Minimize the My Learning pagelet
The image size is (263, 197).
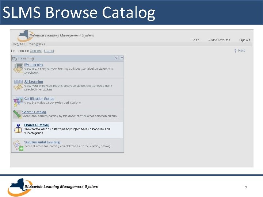pos(122,58)
